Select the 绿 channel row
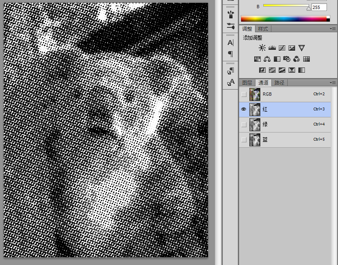 285,125
